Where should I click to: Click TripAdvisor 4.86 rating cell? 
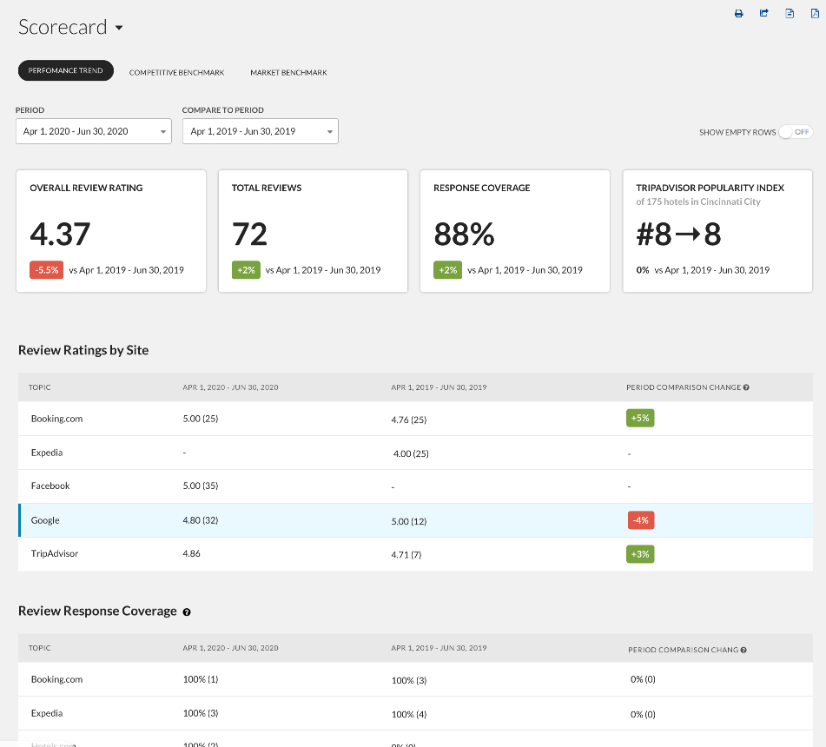point(192,553)
